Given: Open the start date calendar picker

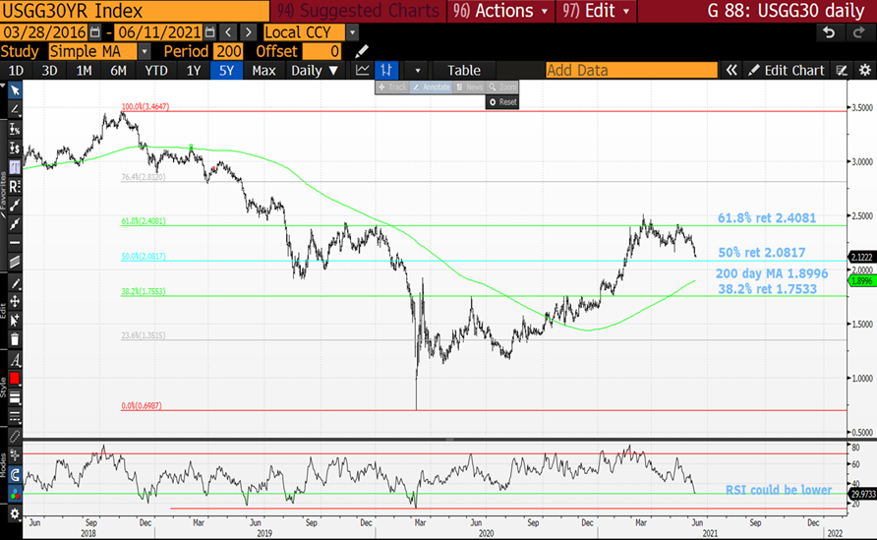Looking at the screenshot, I should (x=95, y=32).
